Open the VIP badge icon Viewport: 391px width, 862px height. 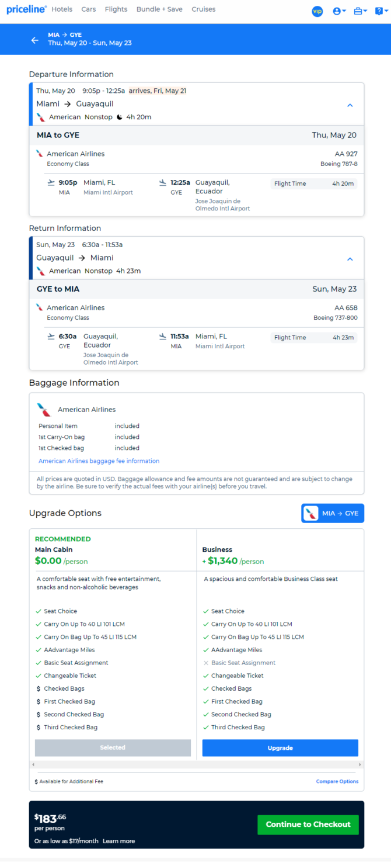[317, 11]
